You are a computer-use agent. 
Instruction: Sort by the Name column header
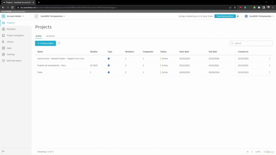coord(40,52)
